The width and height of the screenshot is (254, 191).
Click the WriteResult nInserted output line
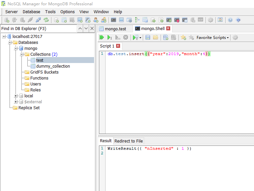tap(149, 148)
